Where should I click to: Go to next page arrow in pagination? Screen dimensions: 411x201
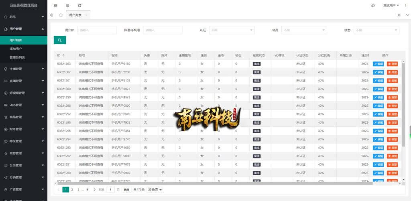coord(94,189)
